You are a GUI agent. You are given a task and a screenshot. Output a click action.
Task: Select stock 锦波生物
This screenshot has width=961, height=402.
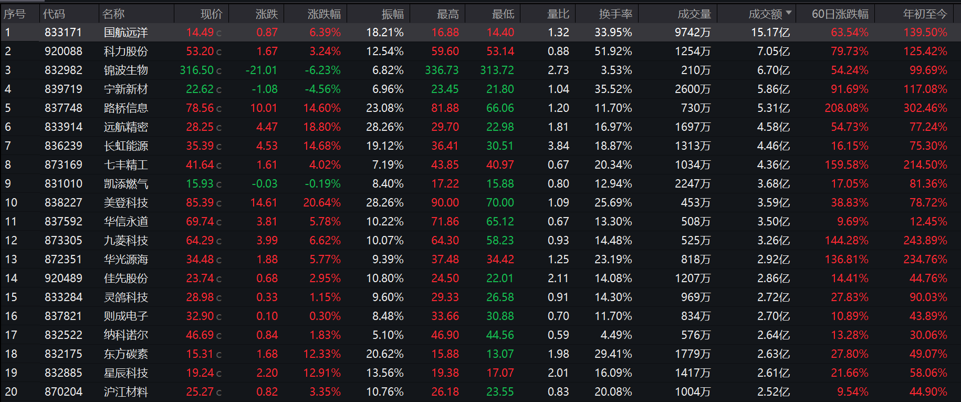pos(126,70)
